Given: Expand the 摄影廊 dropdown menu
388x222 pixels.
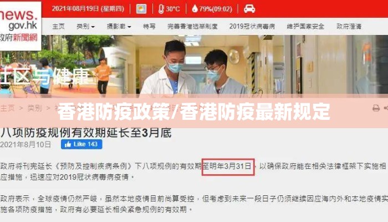Looking at the screenshot, I should (x=119, y=26).
